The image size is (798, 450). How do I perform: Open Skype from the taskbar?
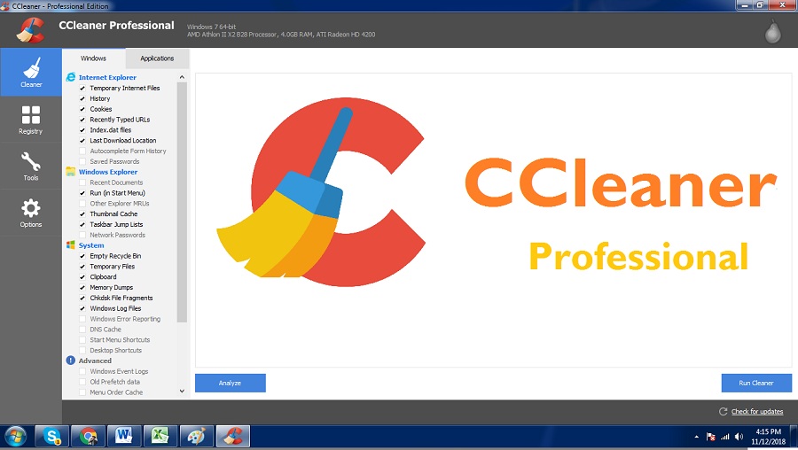[x=52, y=437]
